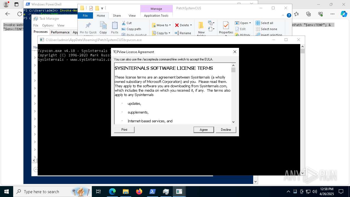Open volume control in system tray
The width and height of the screenshot is (350, 197).
315,192
